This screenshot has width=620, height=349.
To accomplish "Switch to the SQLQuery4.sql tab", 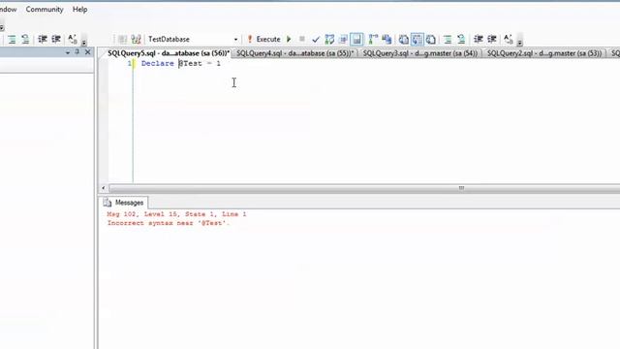I will pyautogui.click(x=294, y=53).
